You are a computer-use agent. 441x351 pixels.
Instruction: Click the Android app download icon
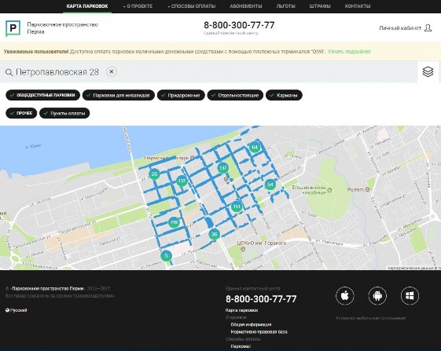(x=377, y=295)
